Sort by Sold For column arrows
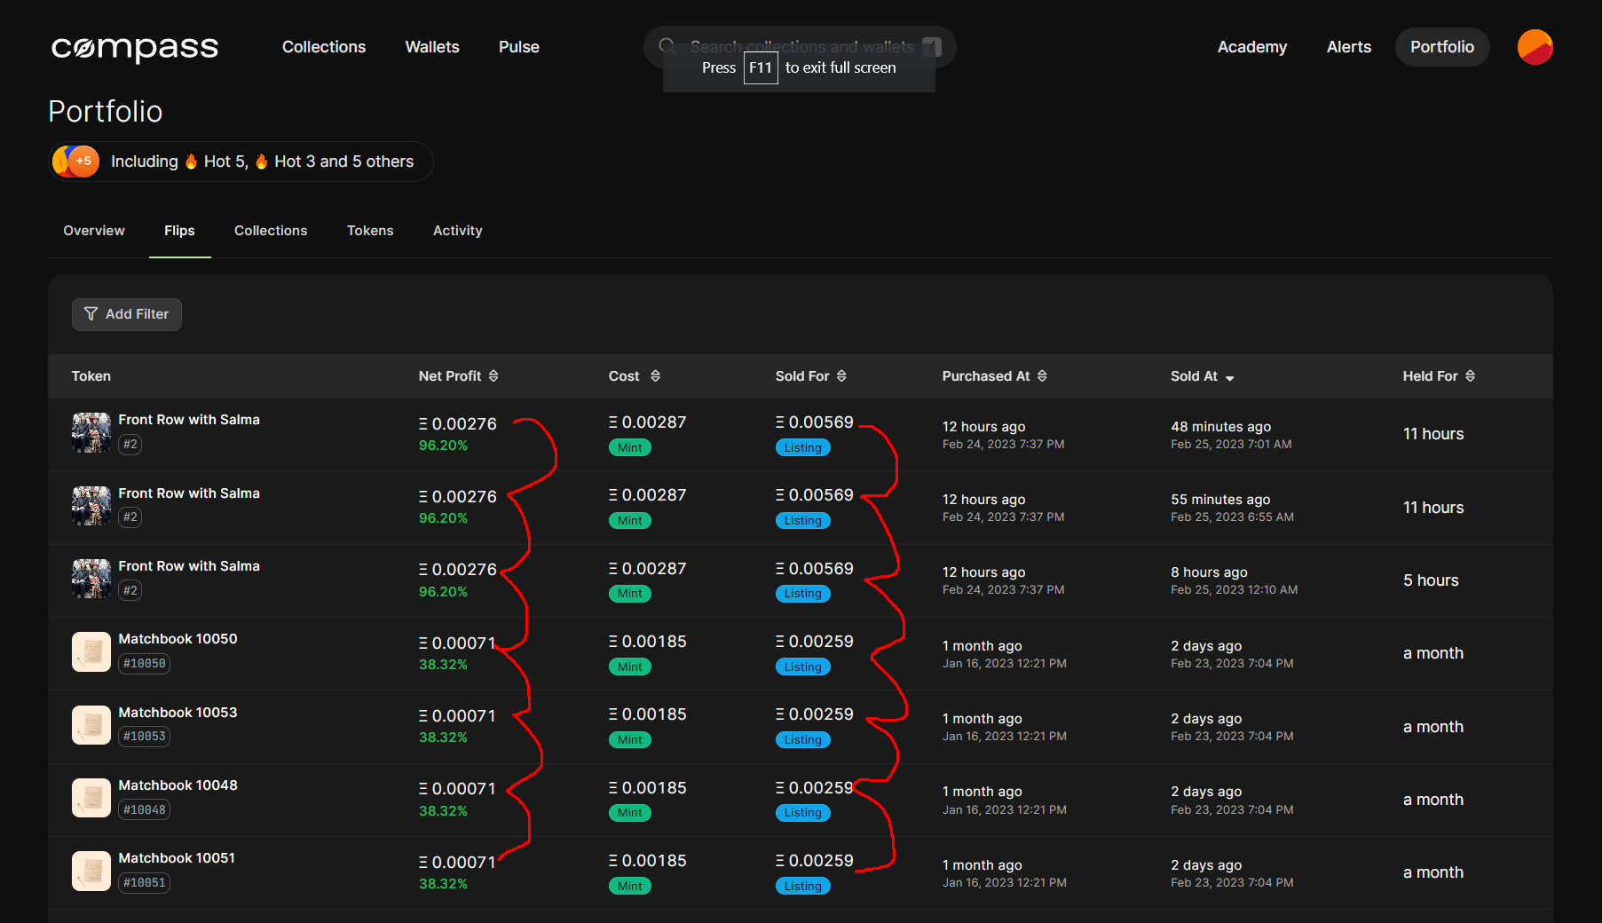Screen dimensions: 1602x923 [841, 376]
